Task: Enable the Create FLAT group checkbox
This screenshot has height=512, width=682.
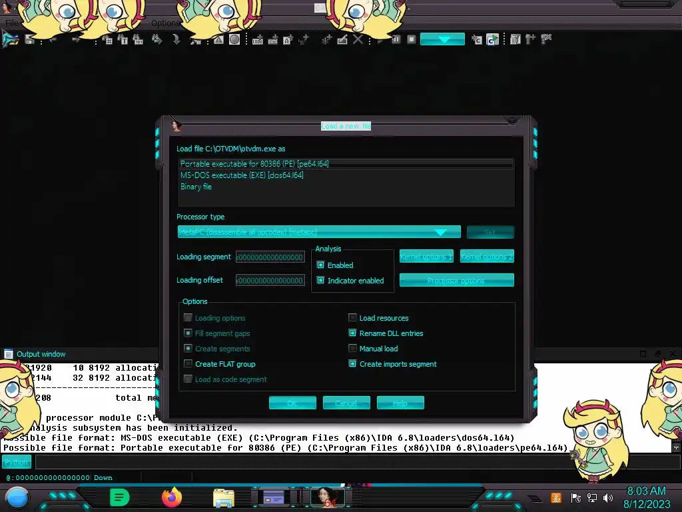Action: click(188, 363)
